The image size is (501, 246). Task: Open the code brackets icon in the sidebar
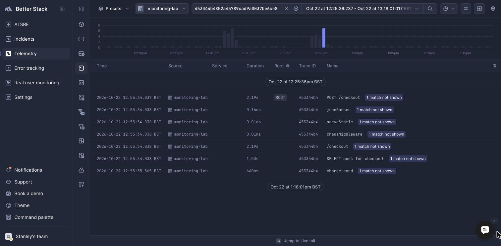click(x=81, y=83)
